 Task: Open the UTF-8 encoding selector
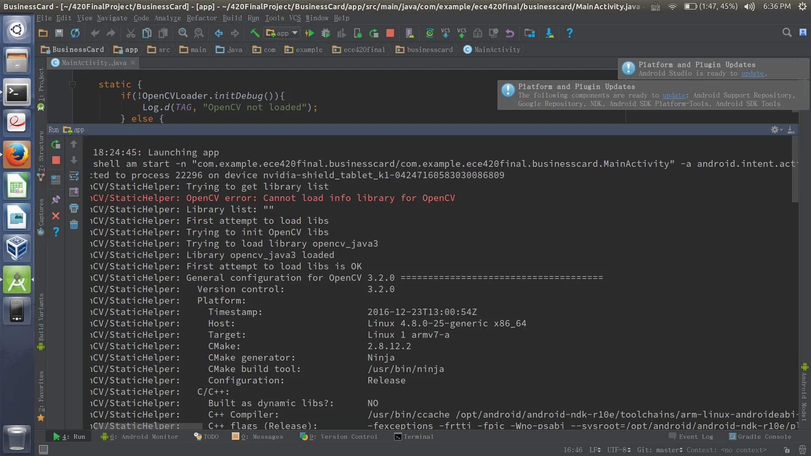(x=619, y=450)
